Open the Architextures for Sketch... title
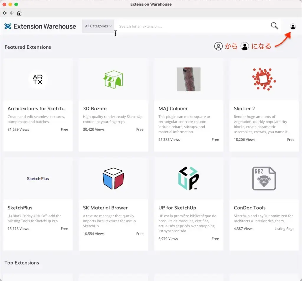This screenshot has width=302, height=281. [37, 109]
